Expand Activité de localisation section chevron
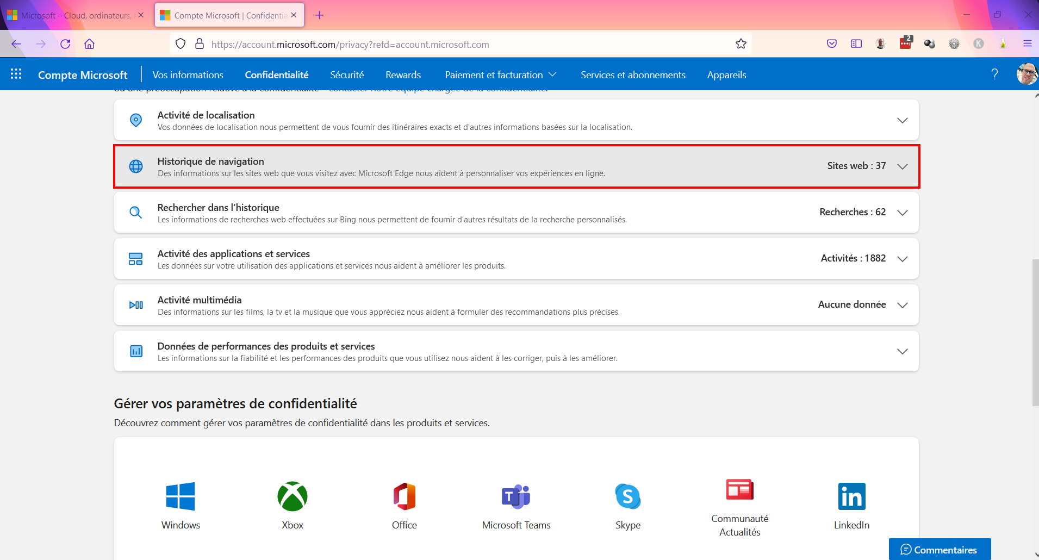 pyautogui.click(x=903, y=120)
